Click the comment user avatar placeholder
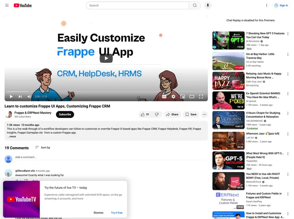Screen dimensions: 294x219 [x=9, y=159]
